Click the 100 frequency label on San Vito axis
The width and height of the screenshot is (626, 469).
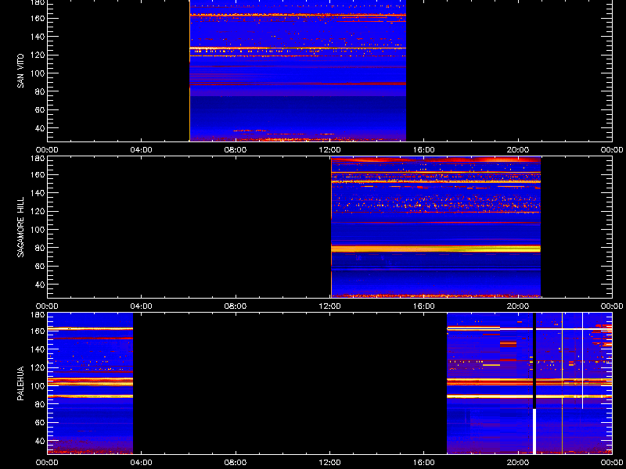(38, 73)
